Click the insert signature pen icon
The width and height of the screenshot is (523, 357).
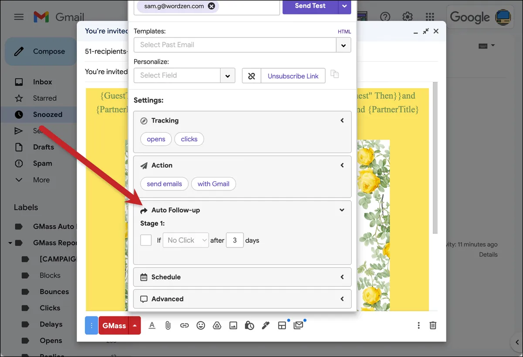point(265,325)
